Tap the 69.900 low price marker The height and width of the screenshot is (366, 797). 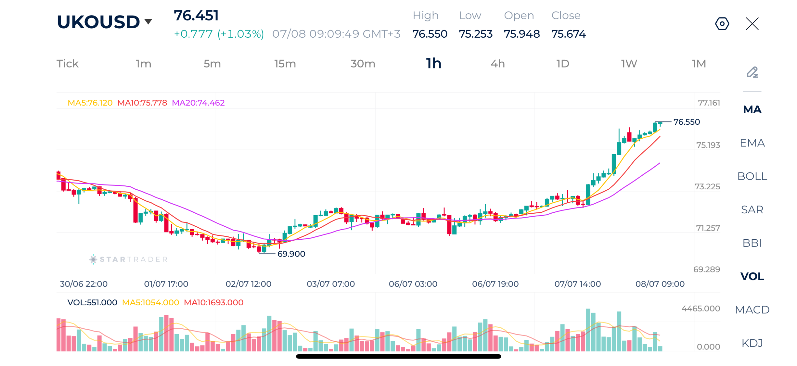[x=291, y=254]
